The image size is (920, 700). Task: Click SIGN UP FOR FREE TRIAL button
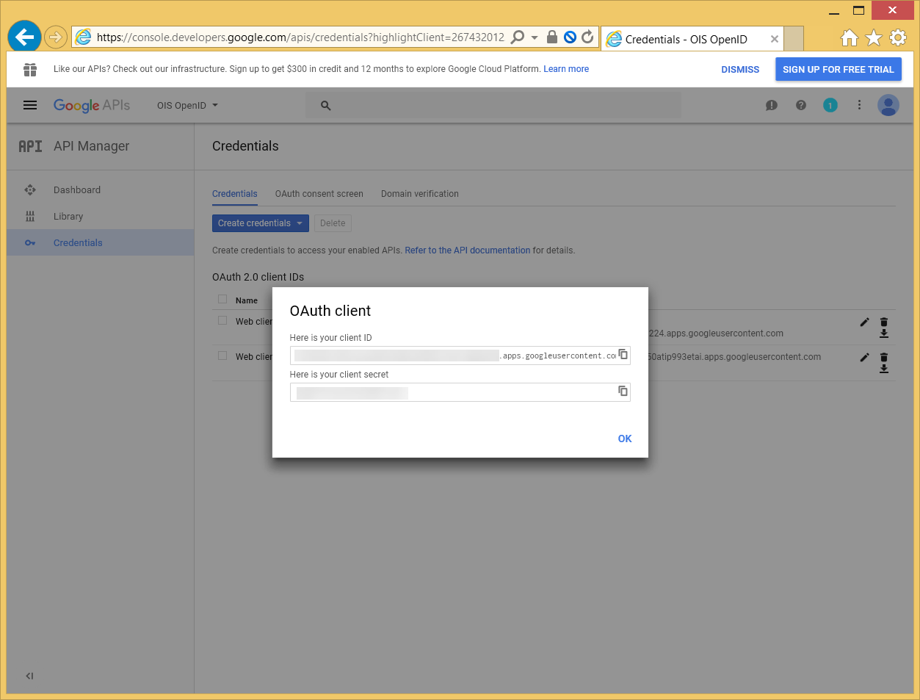pyautogui.click(x=838, y=70)
